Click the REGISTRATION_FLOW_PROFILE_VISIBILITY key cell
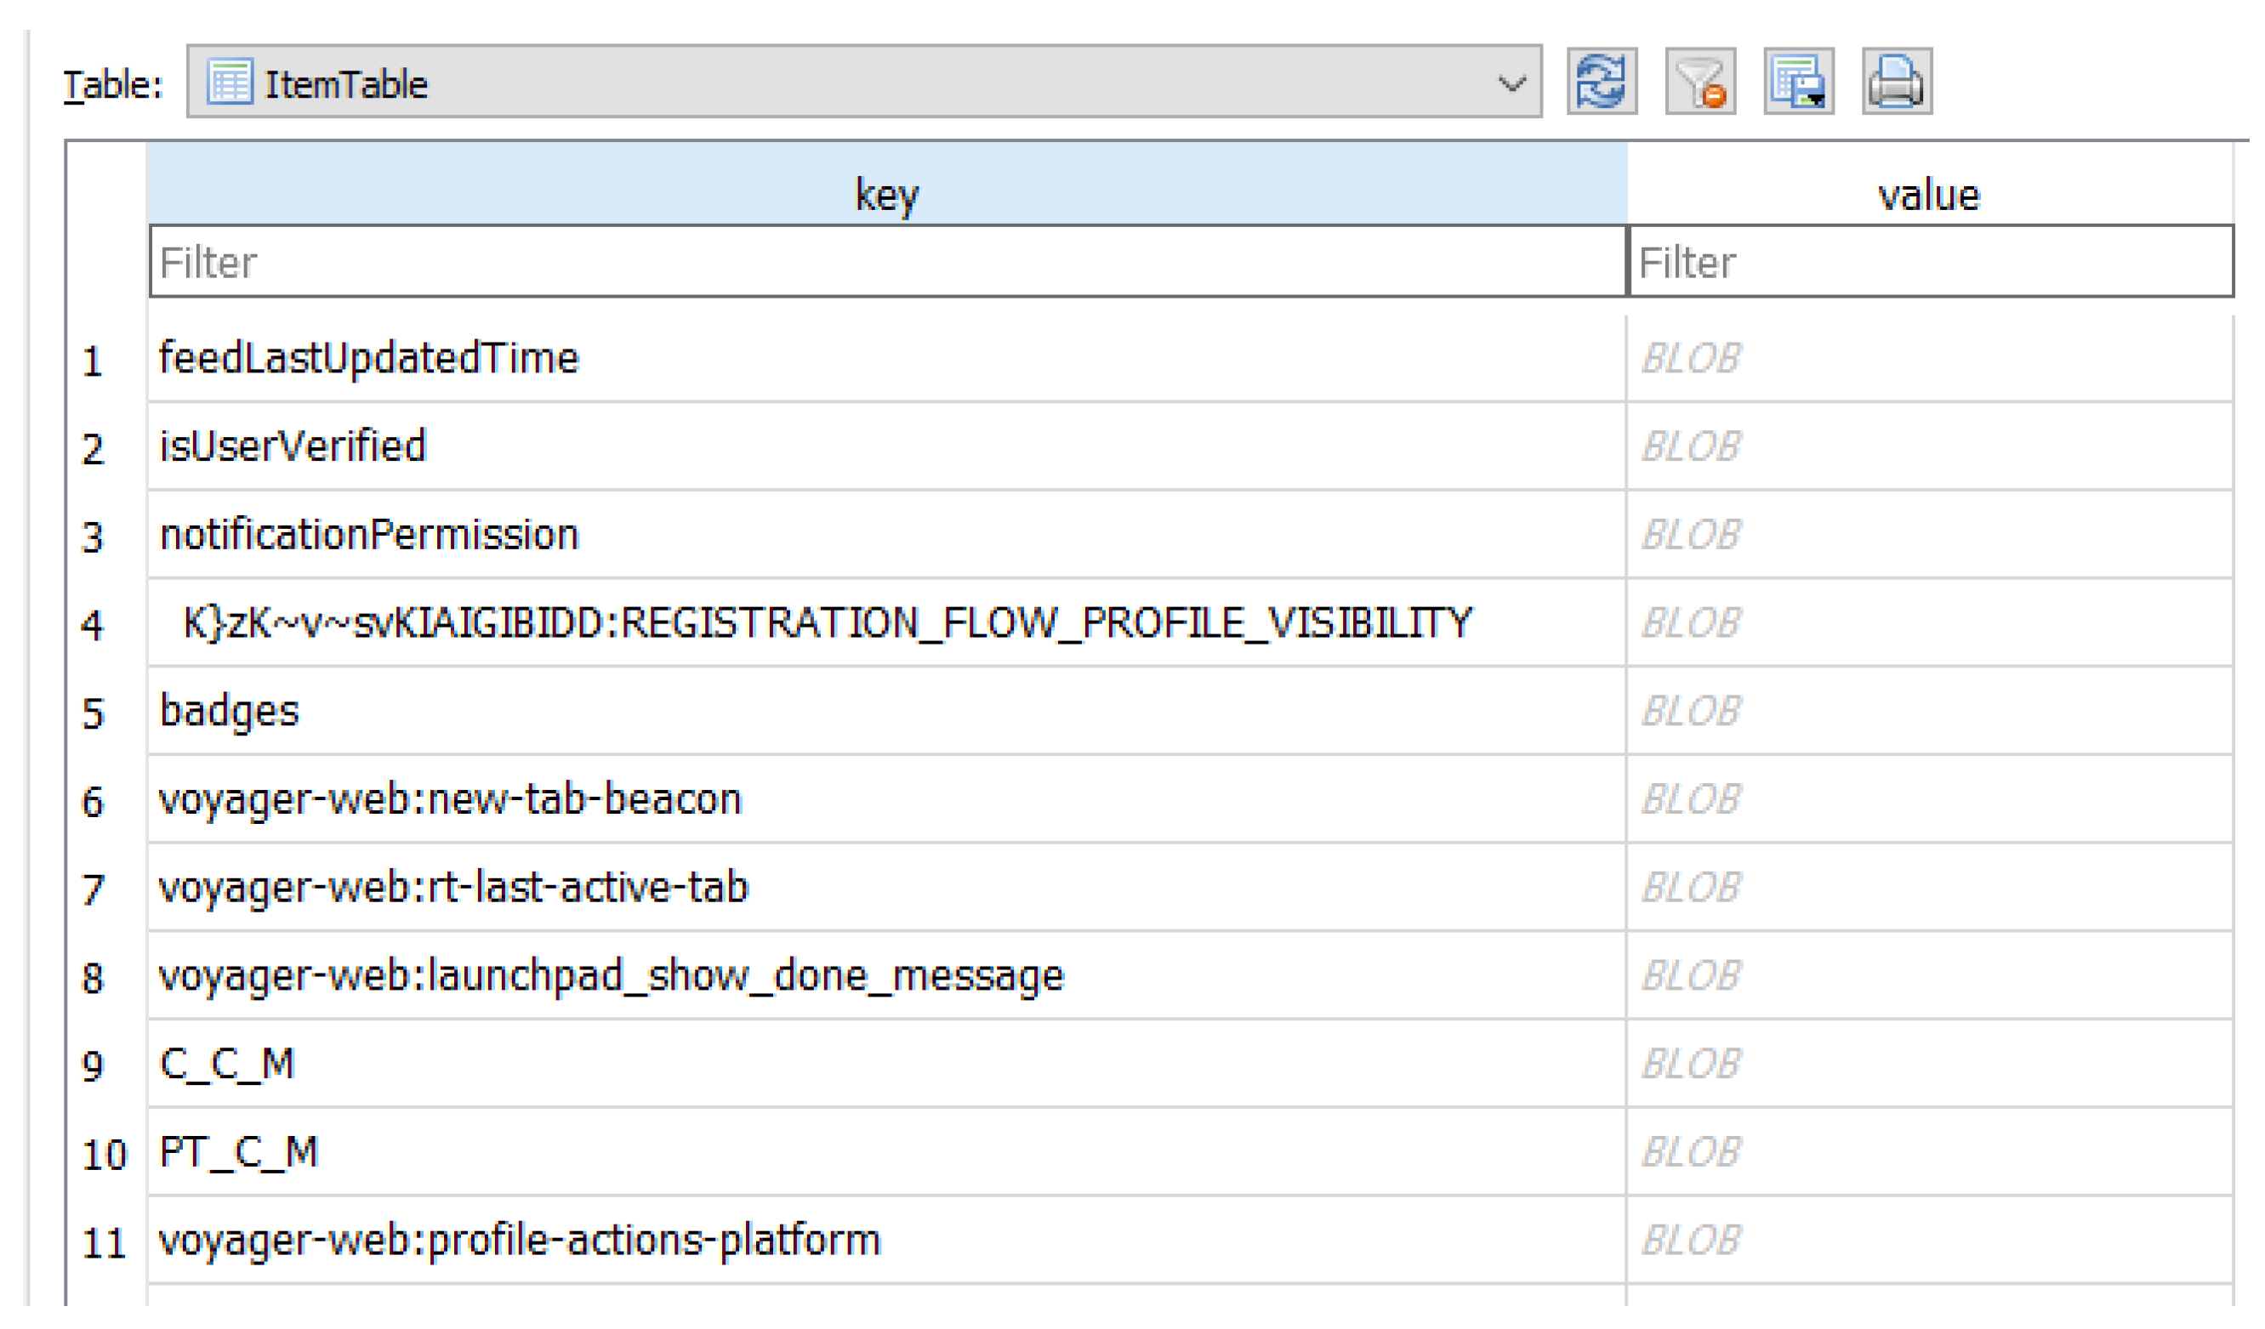Screen dimensions: 2265x1329 click(827, 623)
